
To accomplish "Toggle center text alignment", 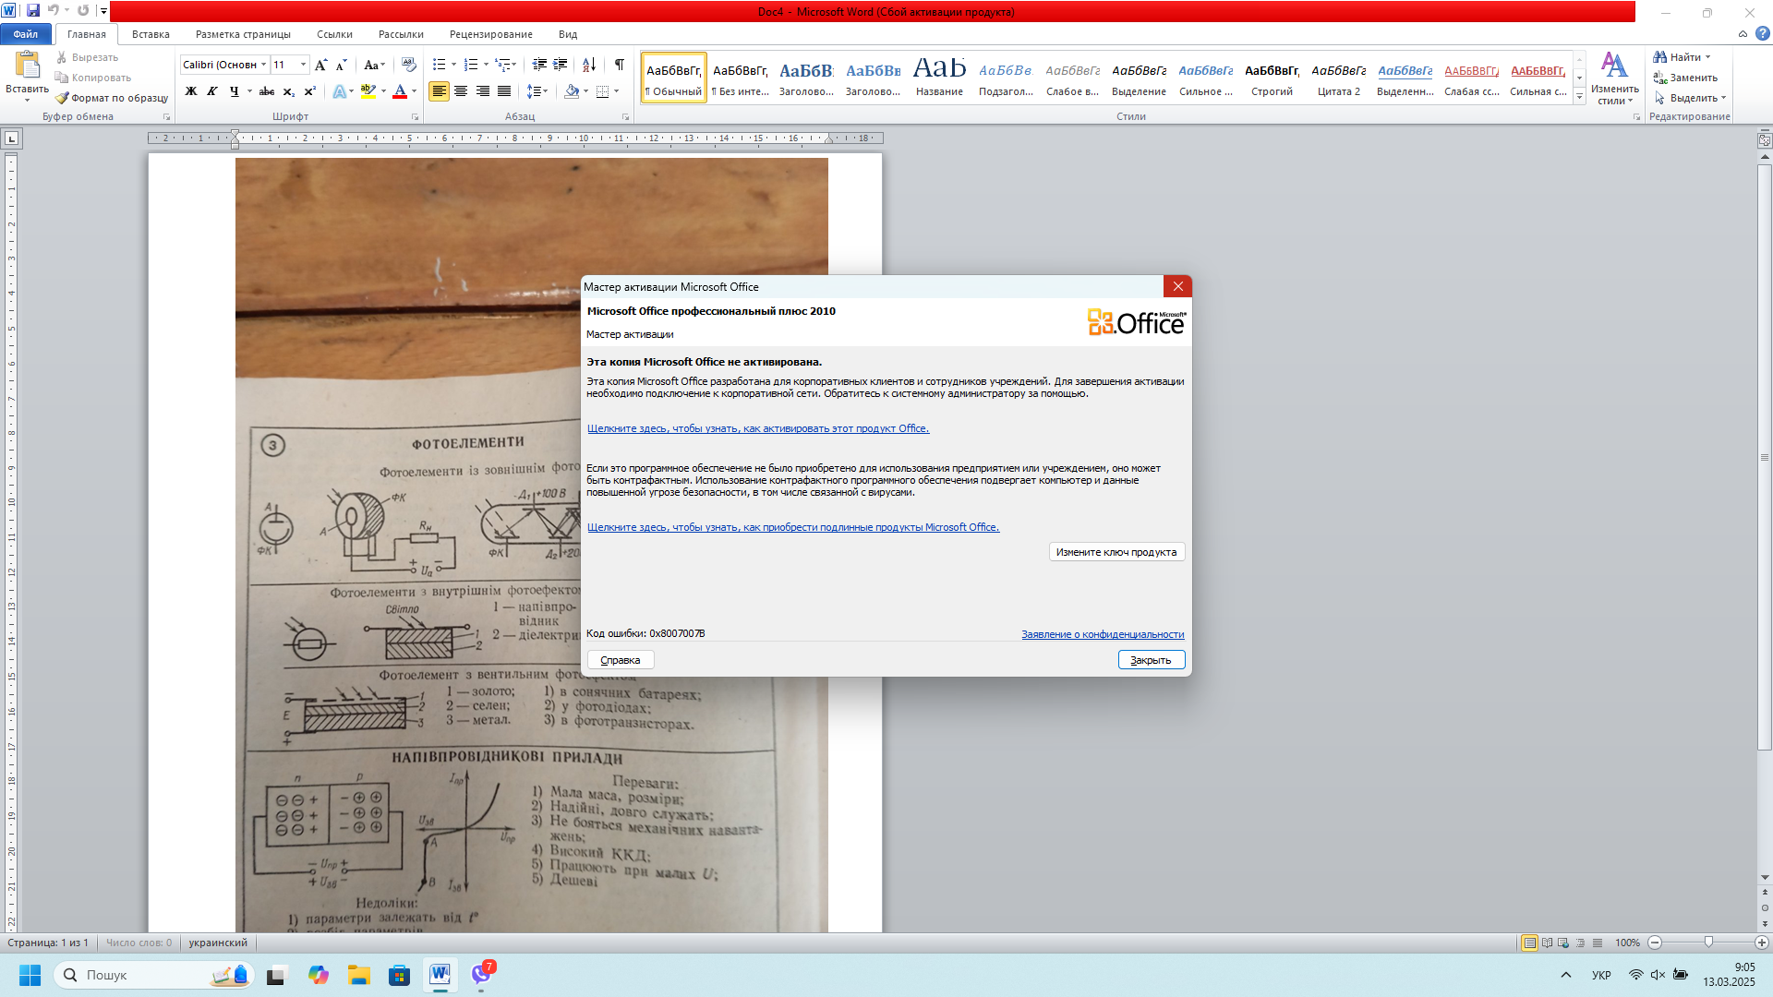I will click(461, 91).
